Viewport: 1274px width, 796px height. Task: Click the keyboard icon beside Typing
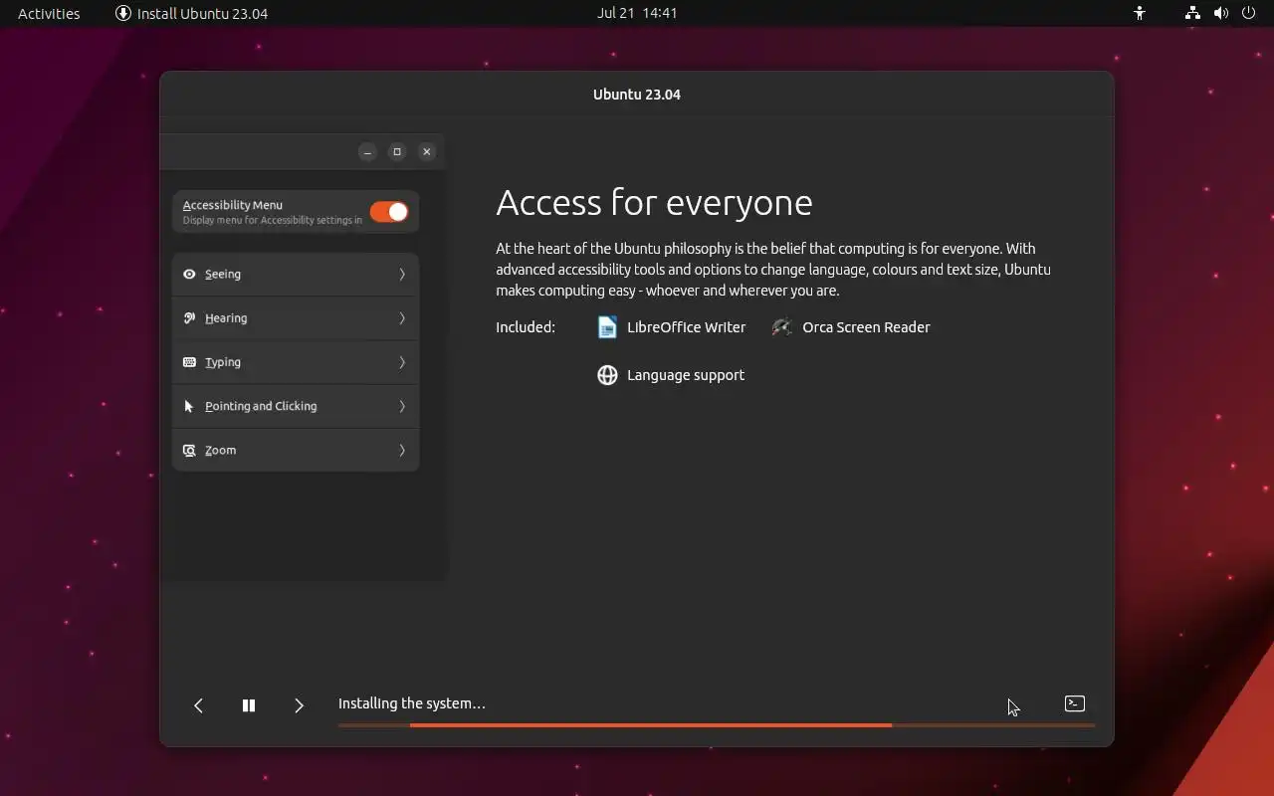click(189, 362)
